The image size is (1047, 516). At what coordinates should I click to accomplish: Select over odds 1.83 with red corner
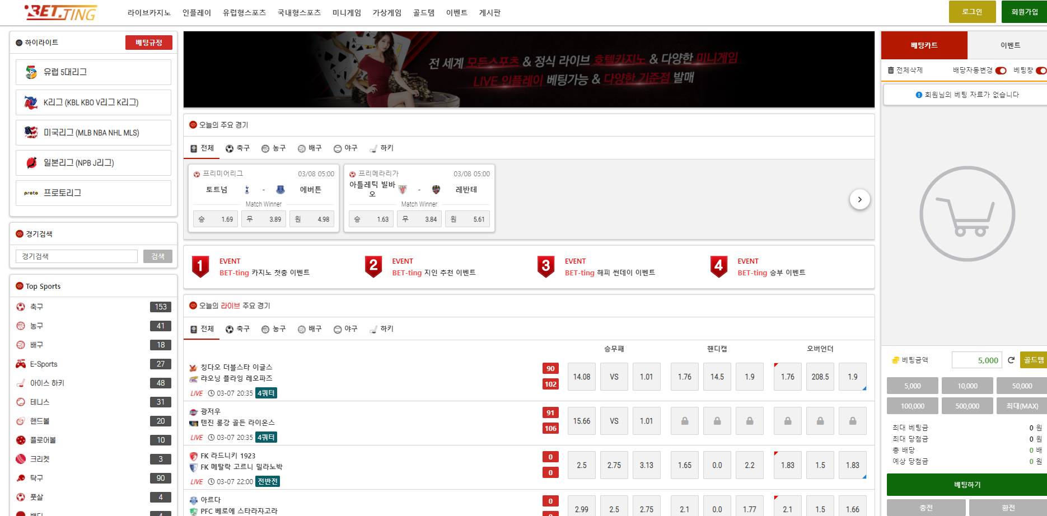coord(788,465)
